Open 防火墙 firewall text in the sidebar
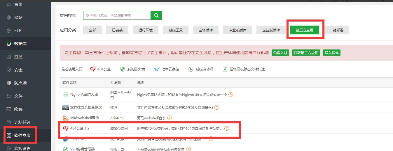Image resolution: width=393 pixels, height=151 pixels. [20, 83]
